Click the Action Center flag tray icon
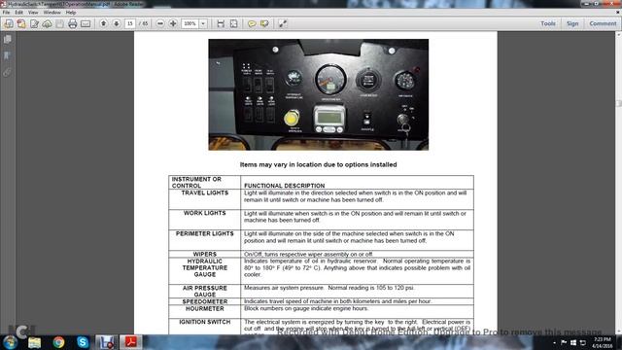This screenshot has width=622, height=350. (564, 342)
